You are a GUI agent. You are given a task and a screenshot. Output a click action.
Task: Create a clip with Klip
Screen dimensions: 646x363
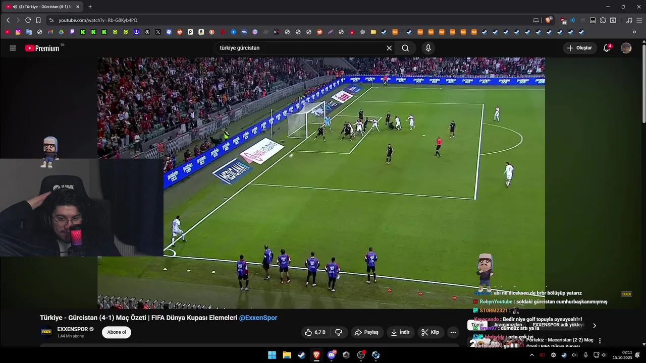[430, 332]
